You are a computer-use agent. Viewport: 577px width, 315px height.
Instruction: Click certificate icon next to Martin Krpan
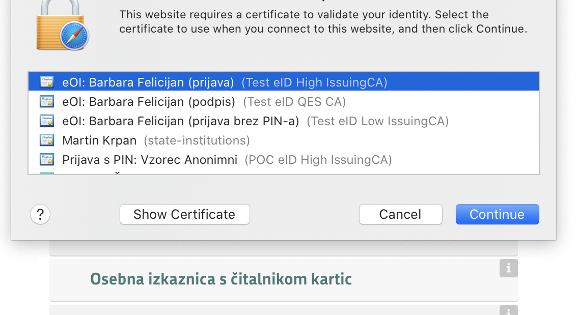click(x=47, y=140)
